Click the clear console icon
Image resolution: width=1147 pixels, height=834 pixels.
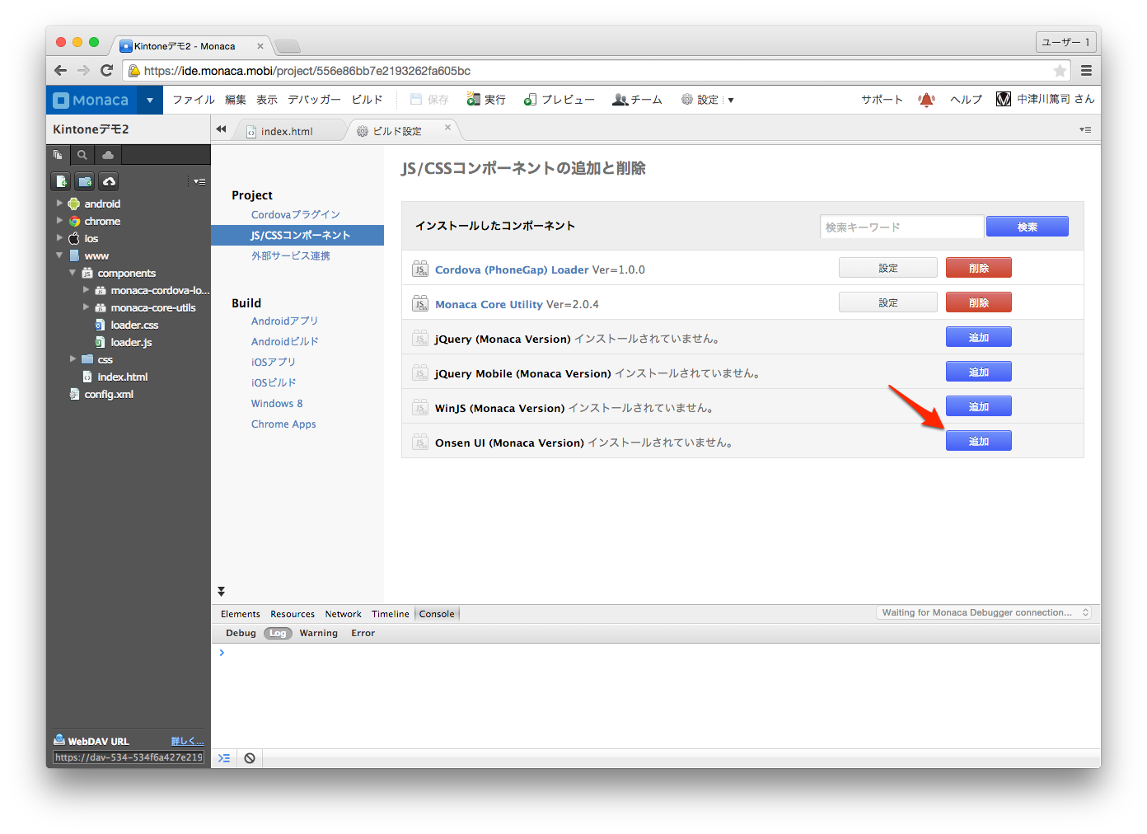(x=250, y=758)
